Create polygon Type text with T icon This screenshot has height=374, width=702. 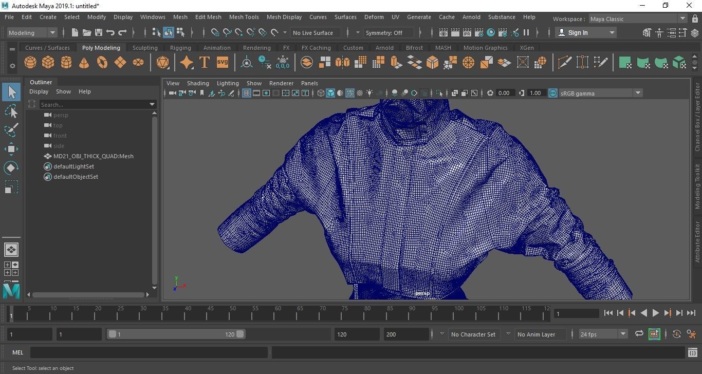coord(204,63)
